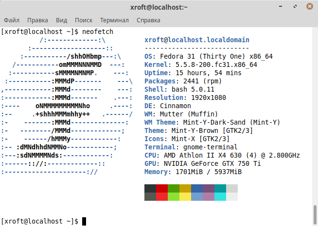The height and width of the screenshot is (226, 318).
Task: Click the dark blue color block
Action: [x=197, y=188]
